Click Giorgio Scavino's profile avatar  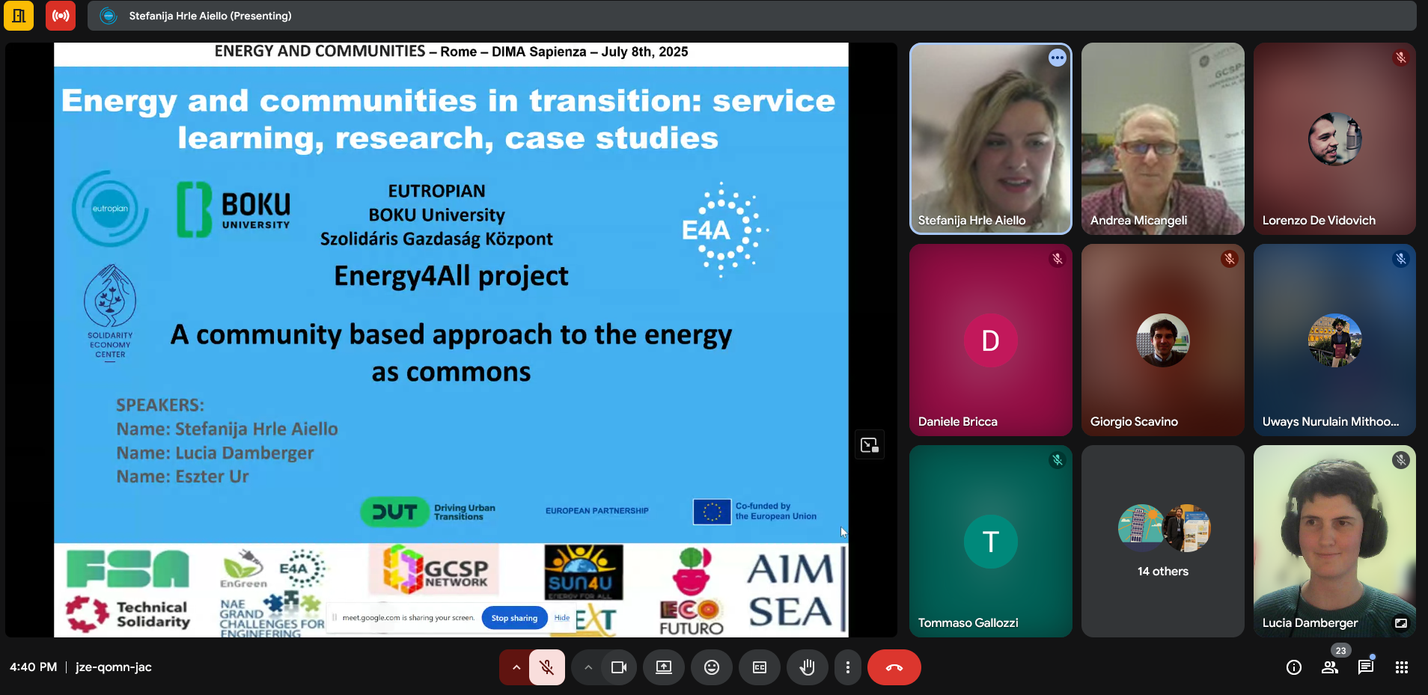(x=1162, y=340)
